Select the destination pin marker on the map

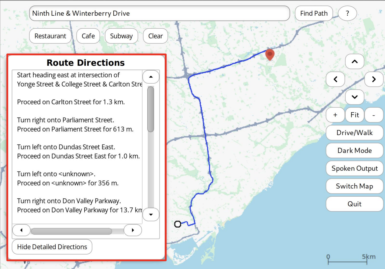(x=270, y=54)
